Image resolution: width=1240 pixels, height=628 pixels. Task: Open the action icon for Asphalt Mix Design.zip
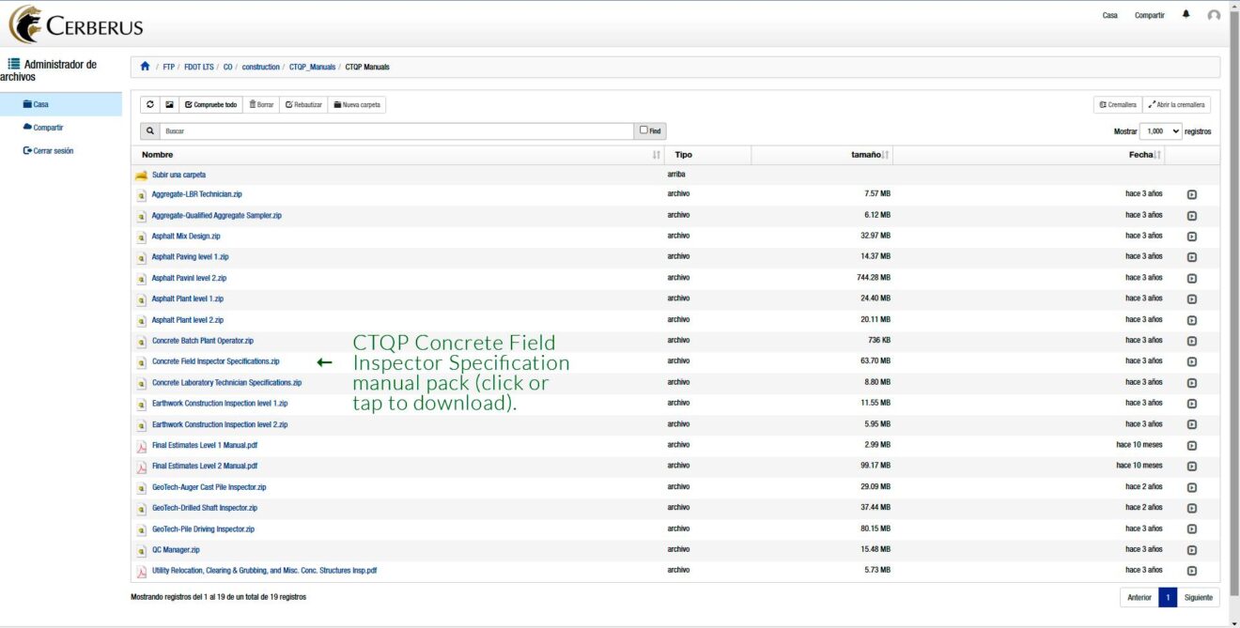click(1191, 237)
